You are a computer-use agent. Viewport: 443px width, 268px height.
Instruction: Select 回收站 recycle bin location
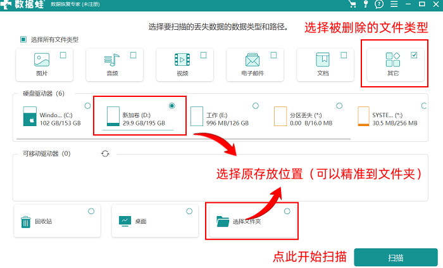56,221
